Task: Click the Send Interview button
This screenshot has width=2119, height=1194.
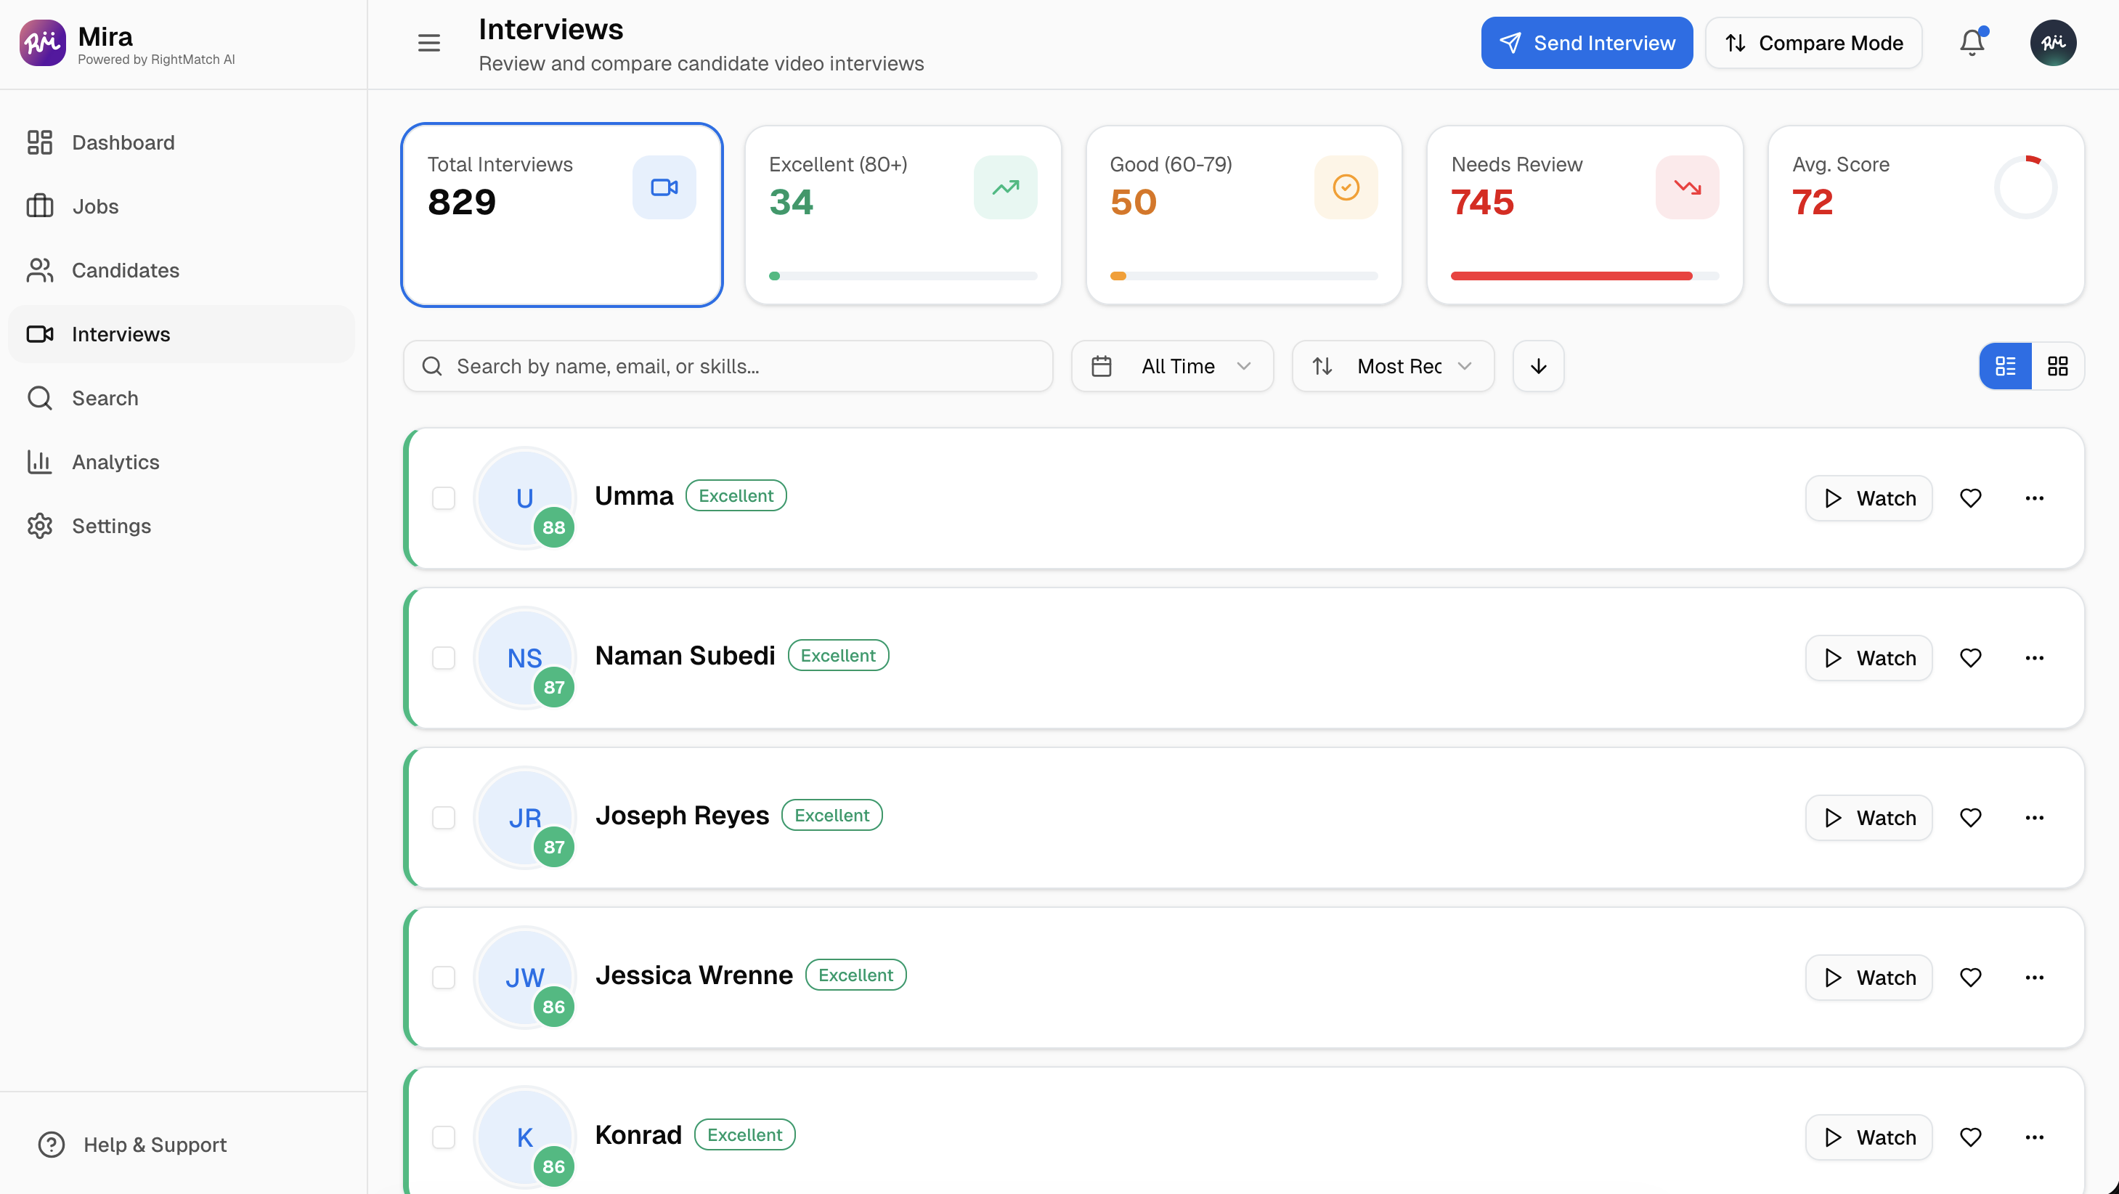Action: 1586,42
